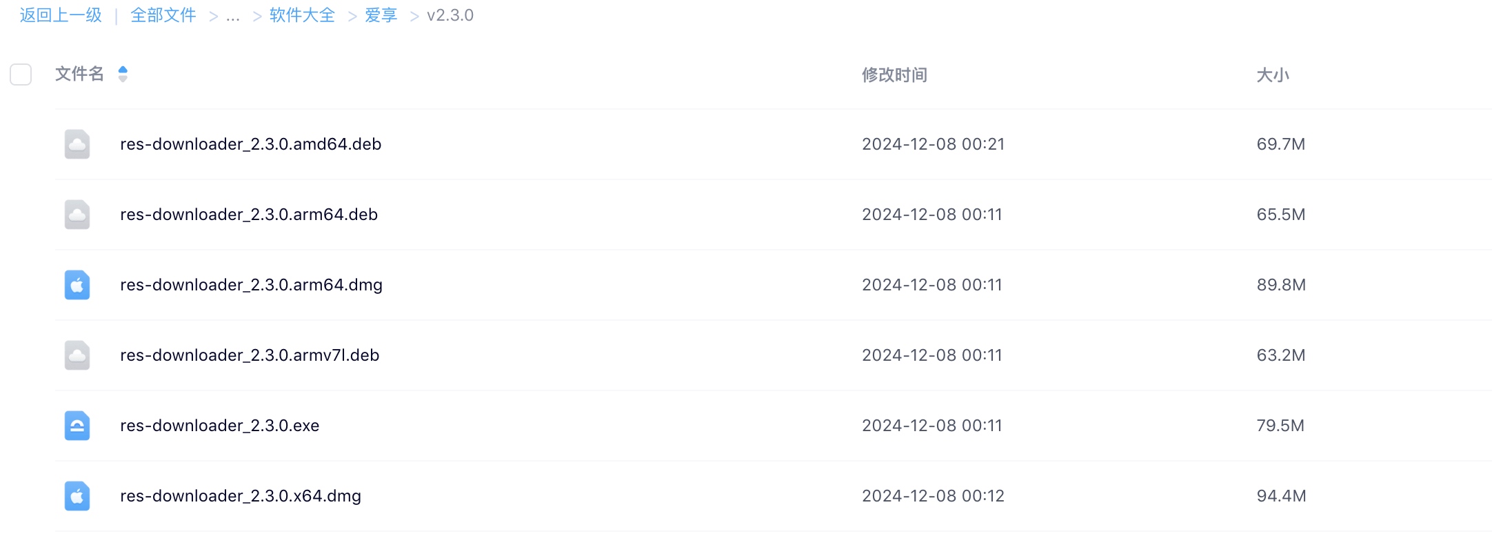The width and height of the screenshot is (1492, 556).
Task: Click the exe file type icon
Action: pyautogui.click(x=77, y=426)
